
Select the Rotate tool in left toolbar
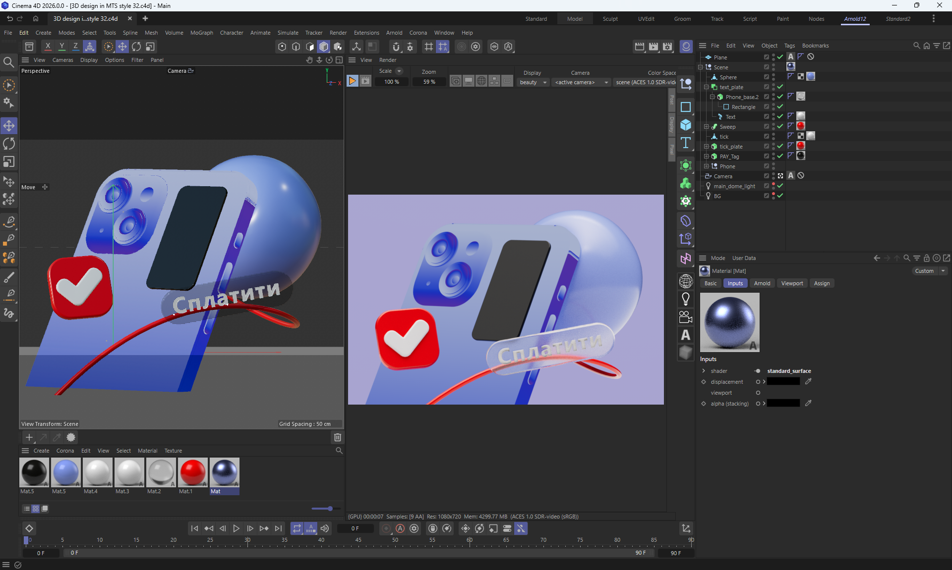(x=9, y=144)
